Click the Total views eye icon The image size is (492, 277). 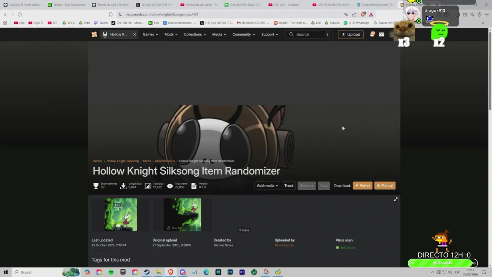point(170,186)
